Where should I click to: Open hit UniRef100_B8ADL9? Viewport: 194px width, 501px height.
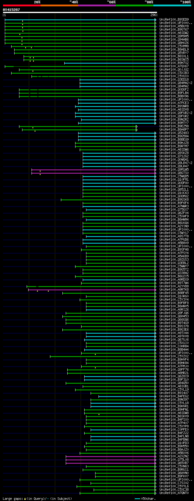click(174, 50)
